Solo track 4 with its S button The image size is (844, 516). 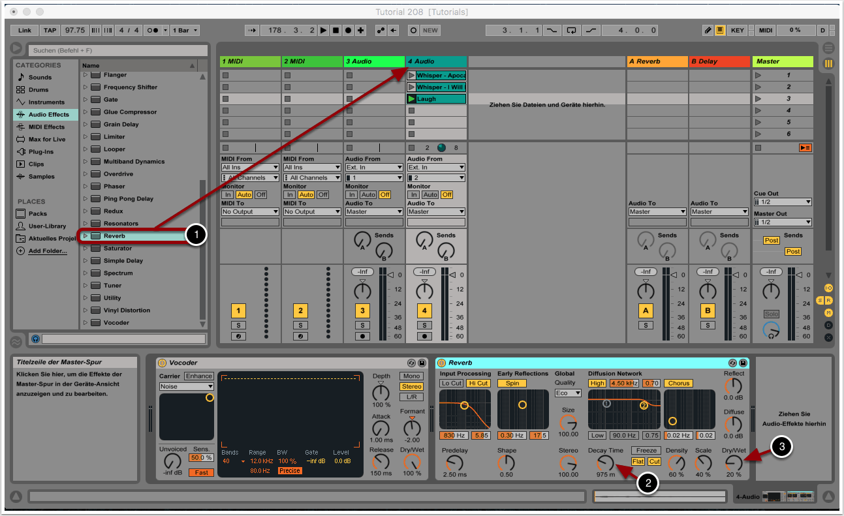(x=424, y=325)
